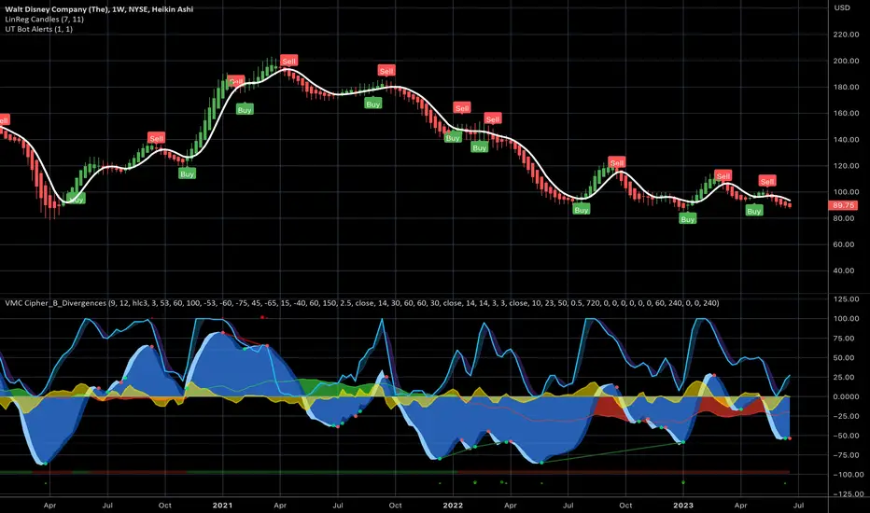Click the red 89.75 current price tag
The height and width of the screenshot is (513, 870).
tap(843, 205)
